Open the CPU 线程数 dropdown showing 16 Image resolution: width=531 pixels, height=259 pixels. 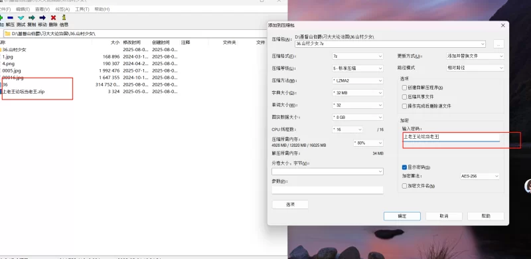pyautogui.click(x=347, y=129)
